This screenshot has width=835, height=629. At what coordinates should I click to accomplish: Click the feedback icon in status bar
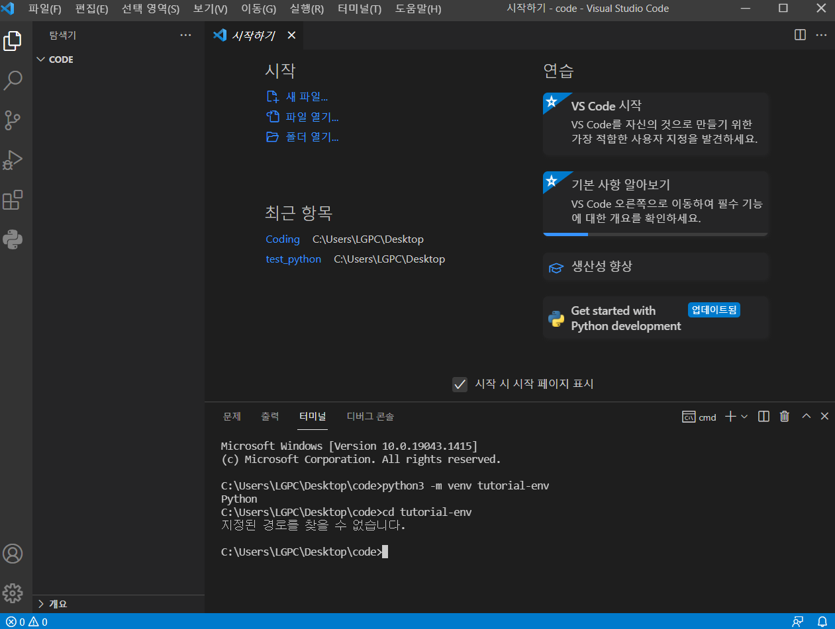[798, 622]
